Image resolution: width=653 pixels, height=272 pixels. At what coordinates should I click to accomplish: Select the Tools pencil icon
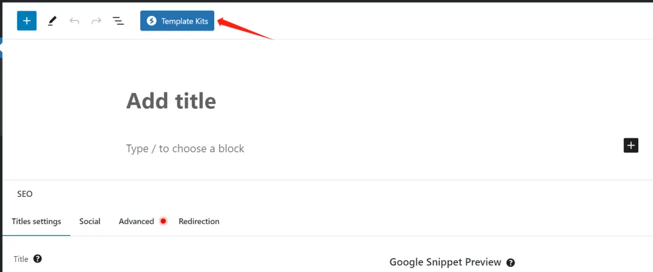[x=52, y=21]
